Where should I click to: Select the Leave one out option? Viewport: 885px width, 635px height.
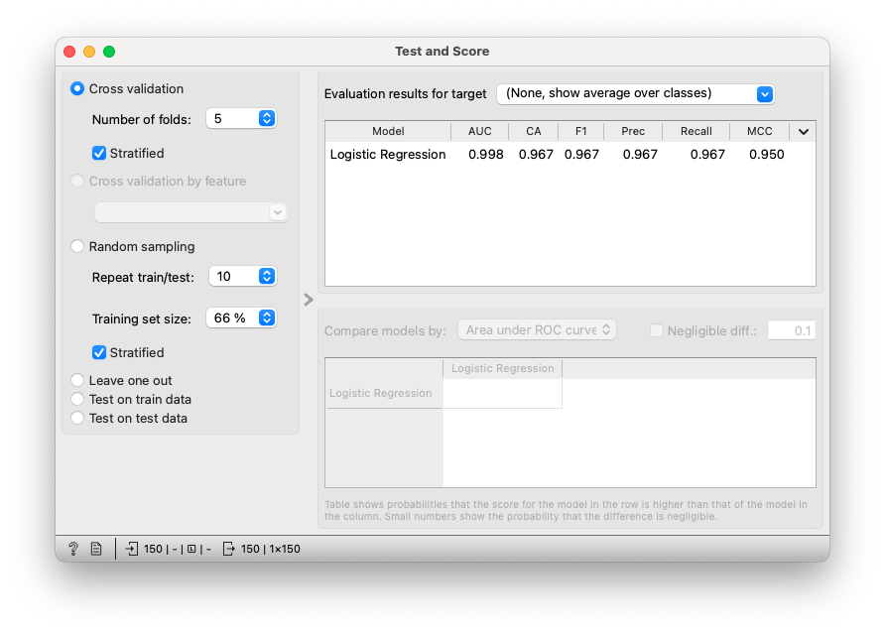[77, 380]
